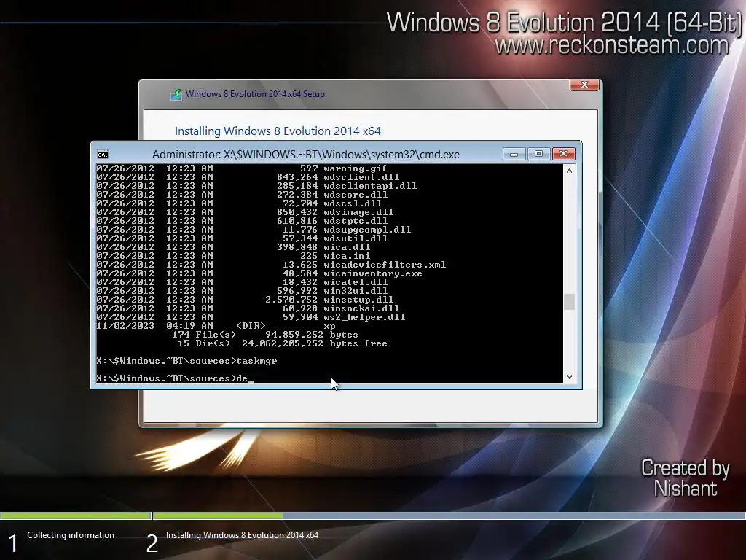Viewport: 746px width, 560px height.
Task: Click the cmd scrollbar up arrow
Action: click(569, 170)
